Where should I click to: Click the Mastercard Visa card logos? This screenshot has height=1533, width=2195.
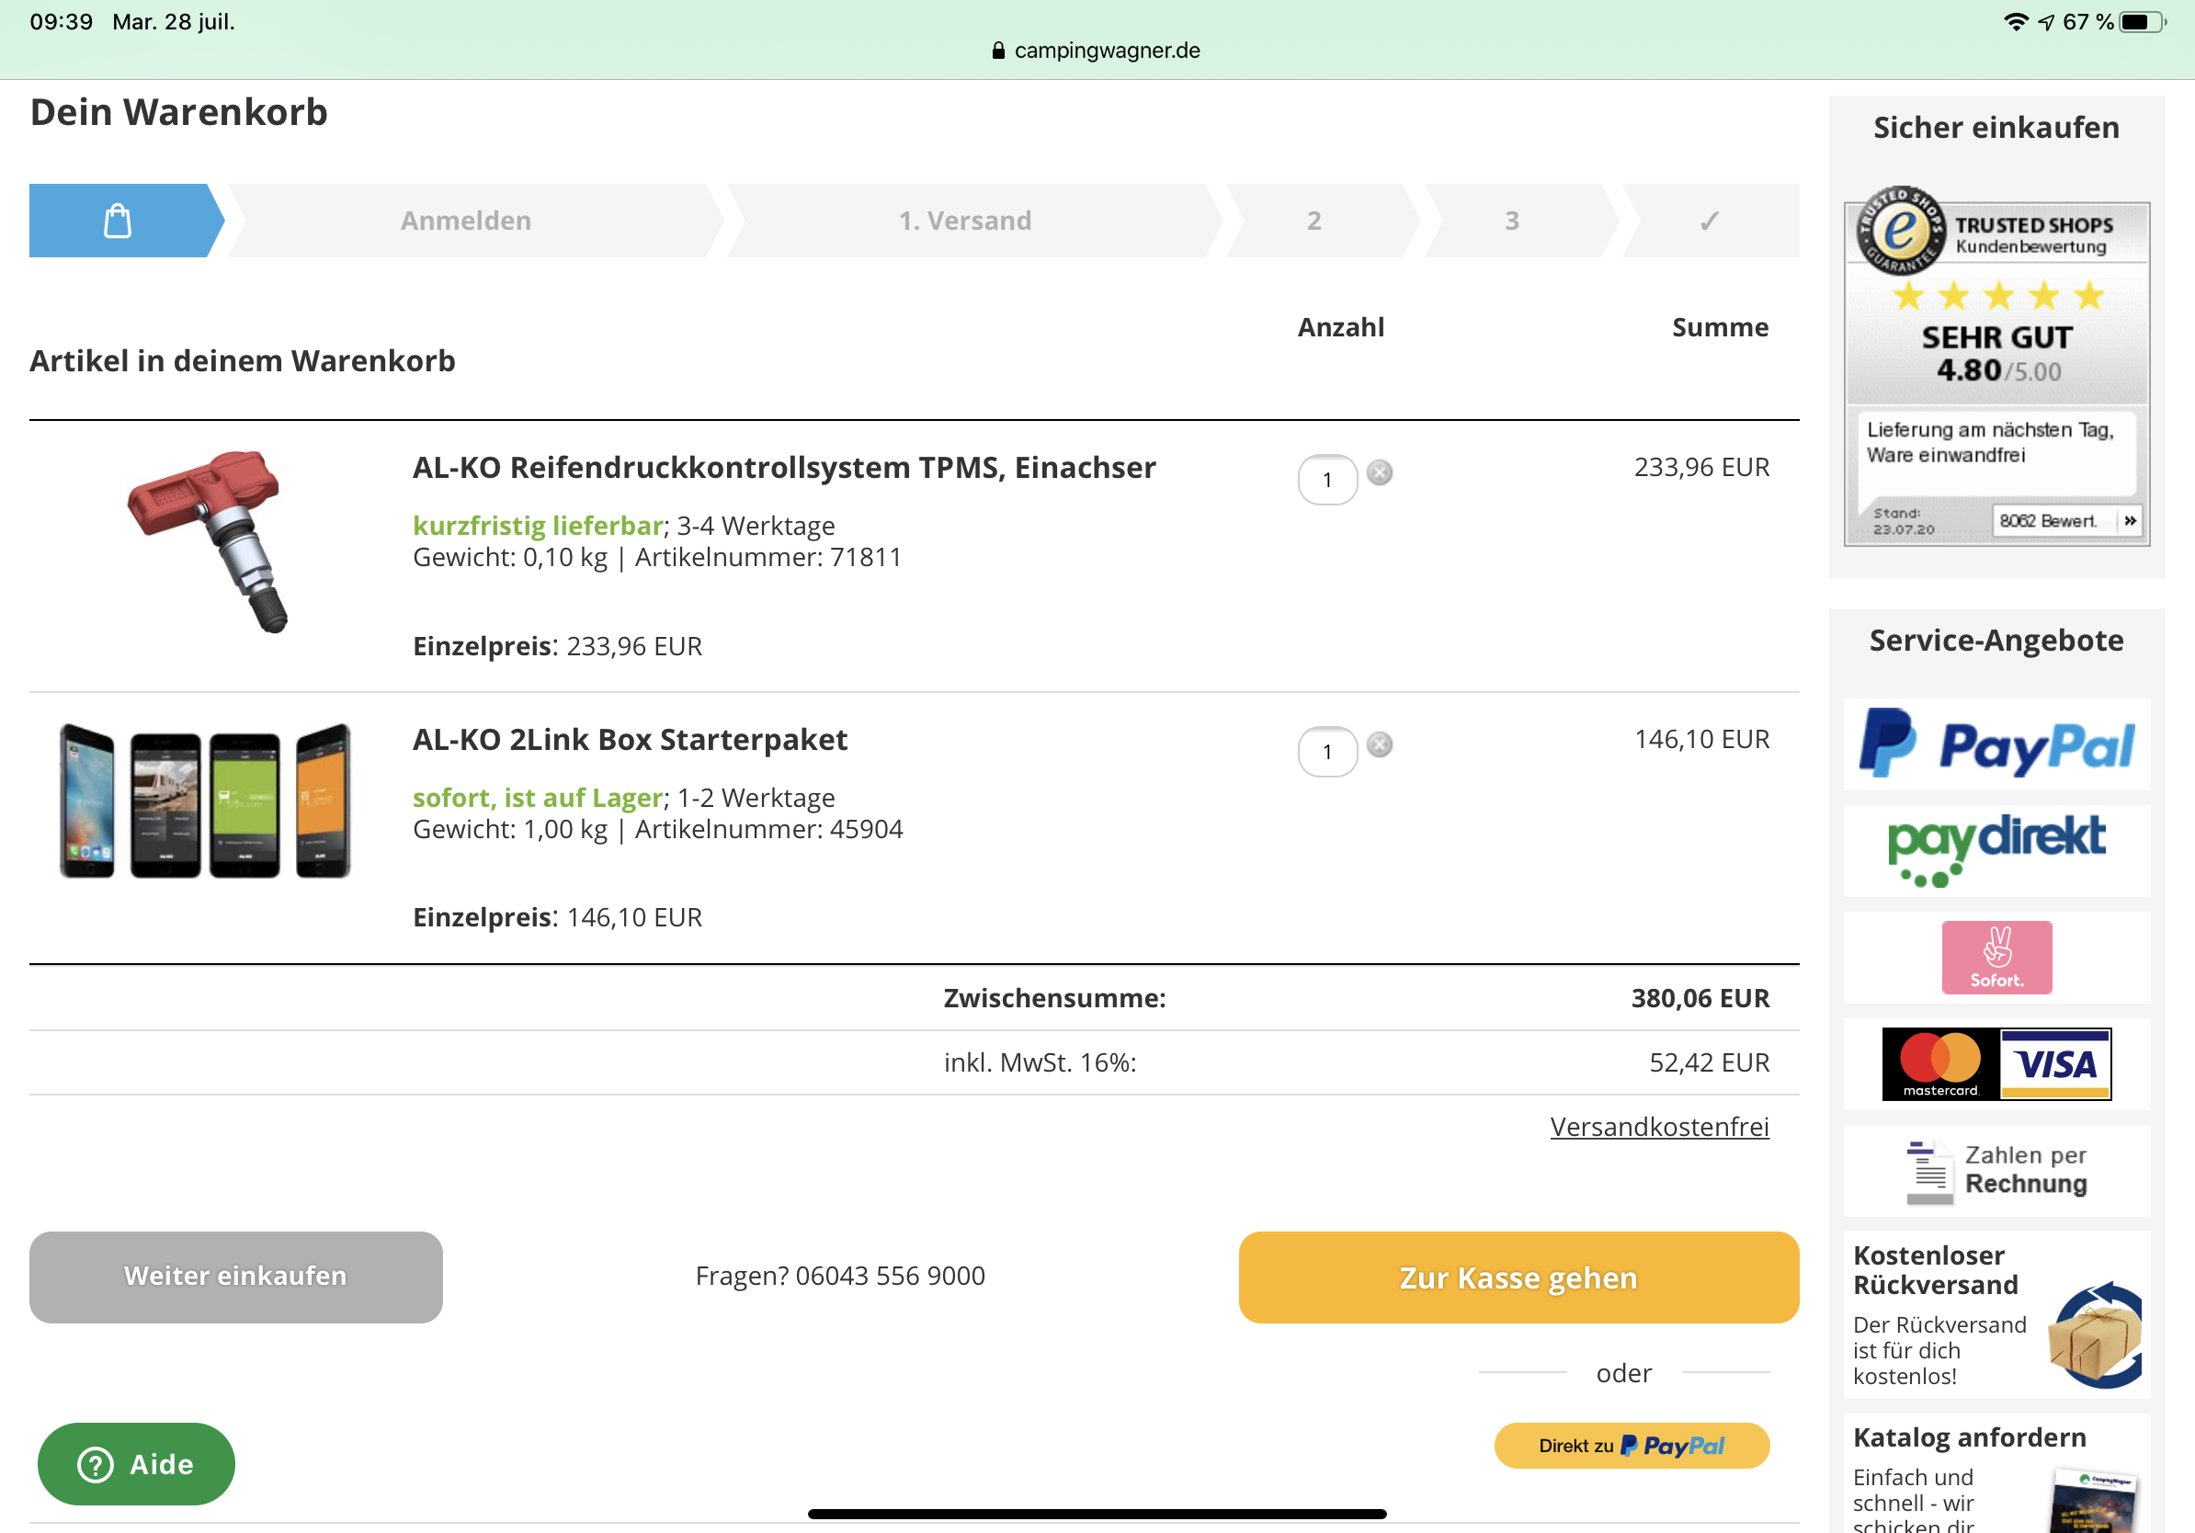tap(1996, 1063)
